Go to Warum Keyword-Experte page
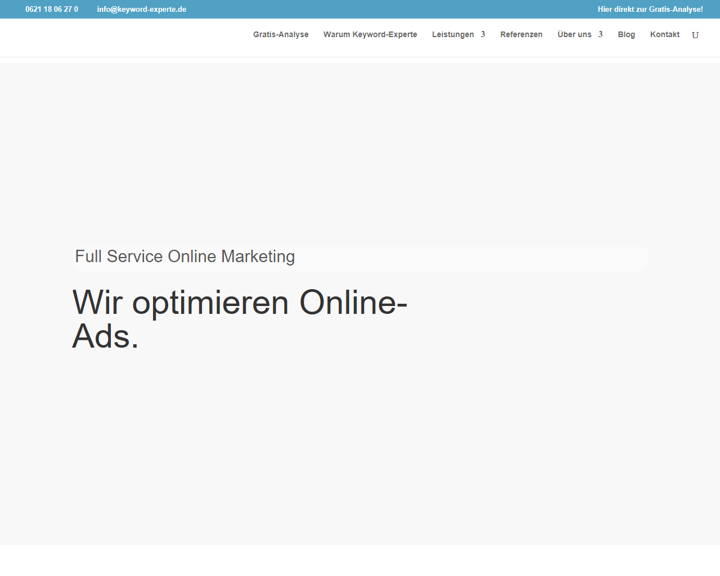This screenshot has width=720, height=576. pos(370,34)
